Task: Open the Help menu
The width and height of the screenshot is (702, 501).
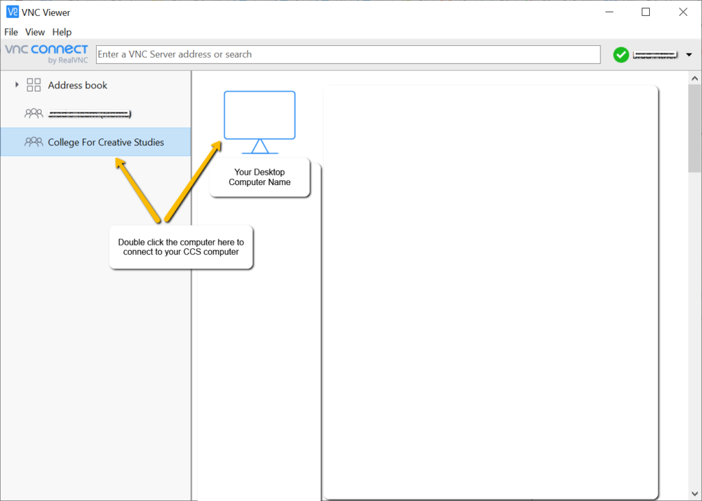Action: (62, 32)
